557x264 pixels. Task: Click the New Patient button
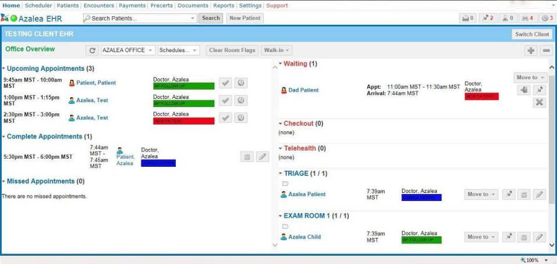pyautogui.click(x=245, y=18)
